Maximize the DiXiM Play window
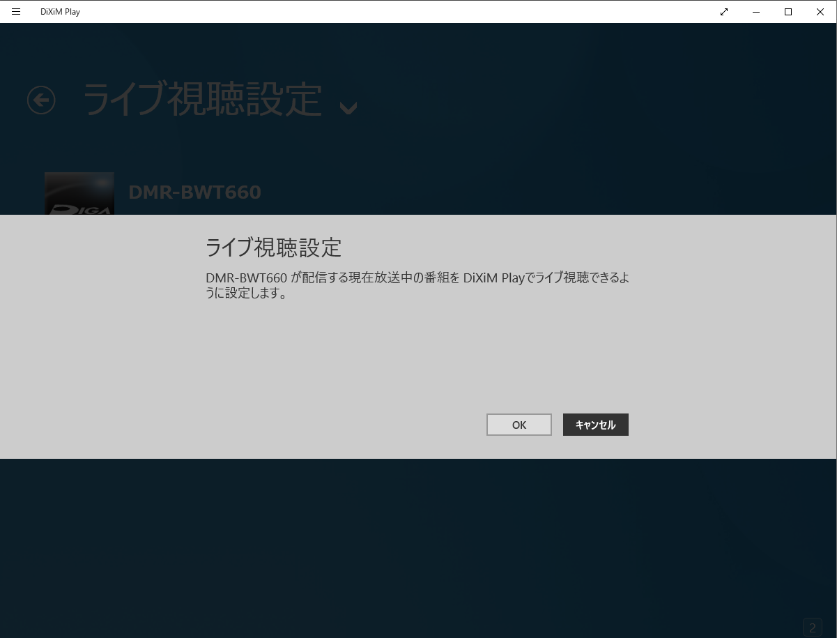Image resolution: width=837 pixels, height=638 pixels. click(x=788, y=12)
